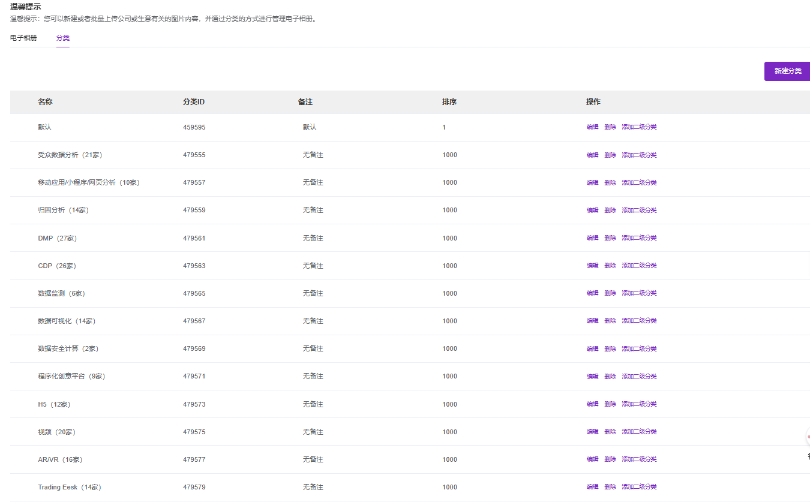Screen dimensions: 810x502
Task: Click the 排序 column header
Action: (449, 102)
